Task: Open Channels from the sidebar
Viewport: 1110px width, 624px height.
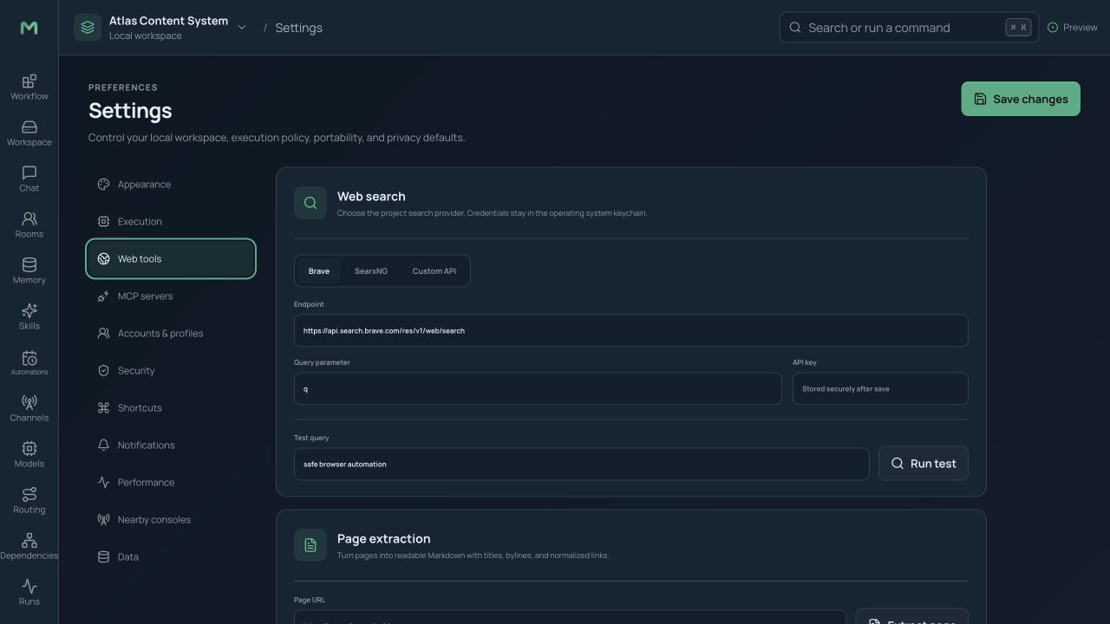Action: (29, 408)
